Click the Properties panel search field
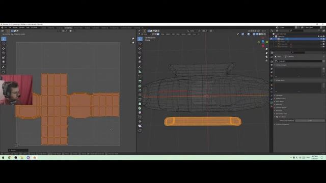 [x=298, y=53]
